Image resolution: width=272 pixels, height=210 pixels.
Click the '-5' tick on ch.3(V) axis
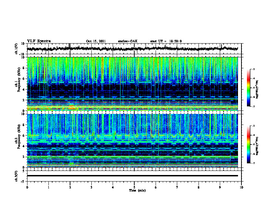click(23, 182)
